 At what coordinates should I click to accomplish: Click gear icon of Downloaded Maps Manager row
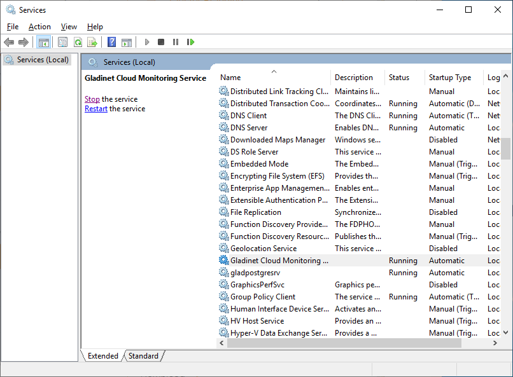[224, 139]
